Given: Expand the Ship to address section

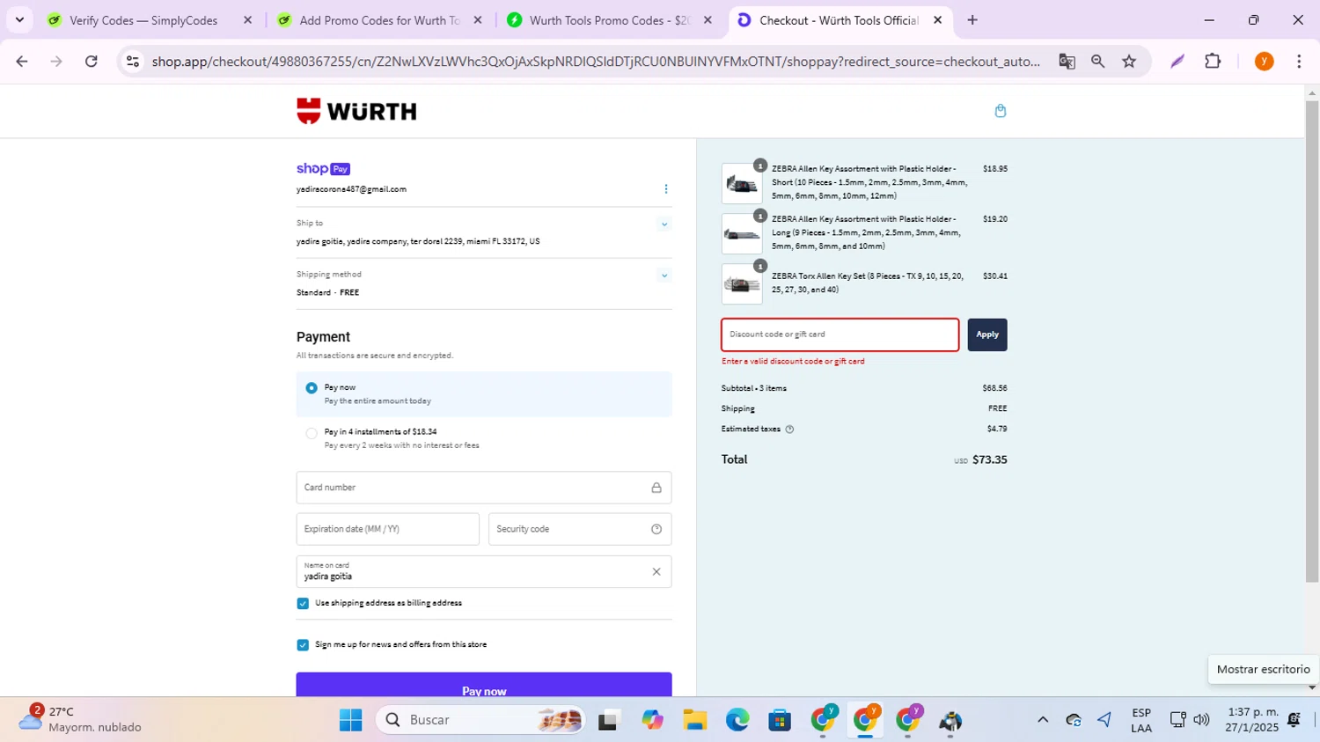Looking at the screenshot, I should pos(664,224).
